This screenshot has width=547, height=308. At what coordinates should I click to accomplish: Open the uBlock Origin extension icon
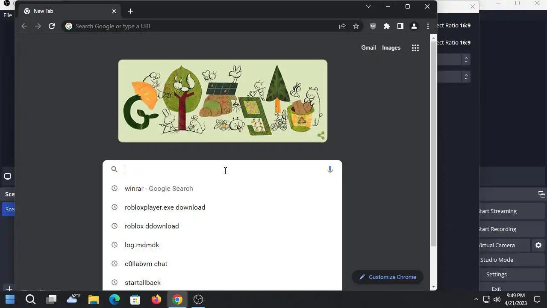click(x=373, y=26)
